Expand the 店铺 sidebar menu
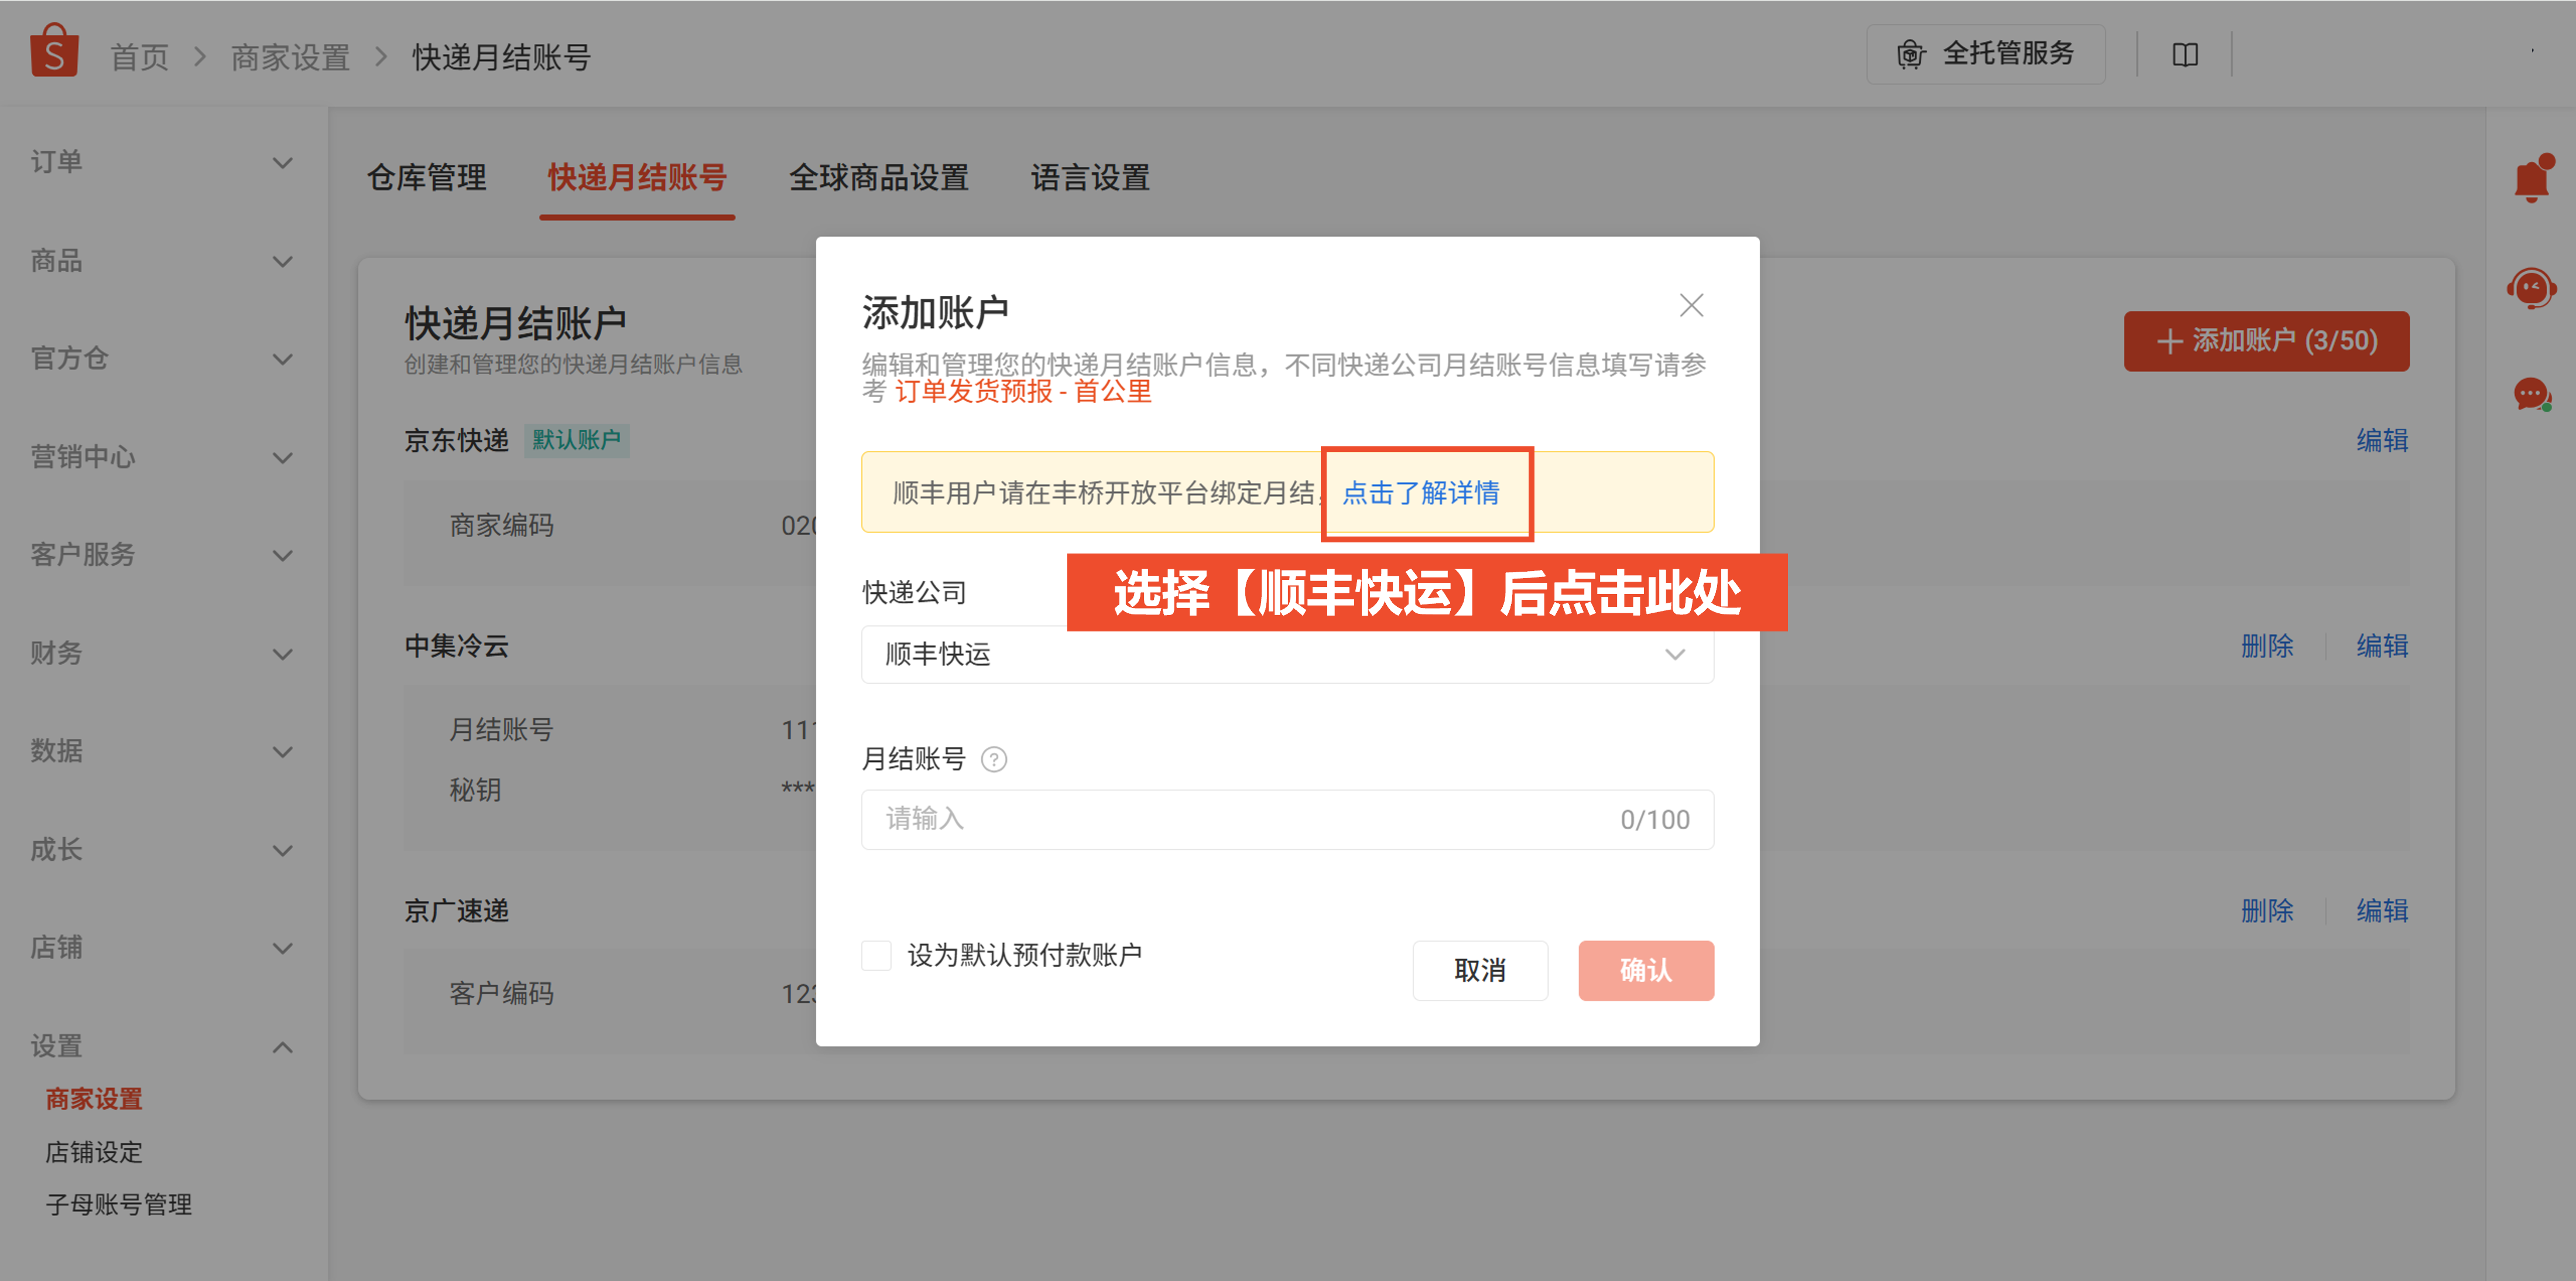This screenshot has width=2576, height=1281. point(163,948)
